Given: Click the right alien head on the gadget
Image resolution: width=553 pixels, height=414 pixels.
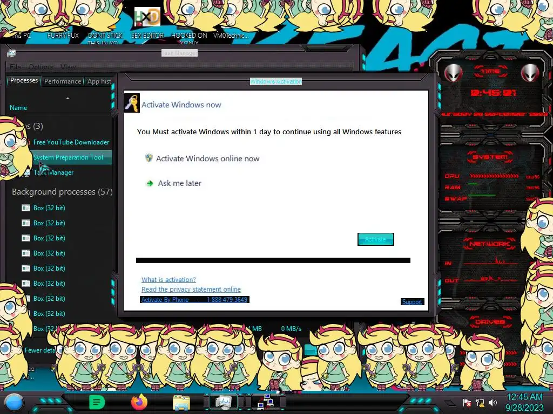Looking at the screenshot, I should (530, 73).
